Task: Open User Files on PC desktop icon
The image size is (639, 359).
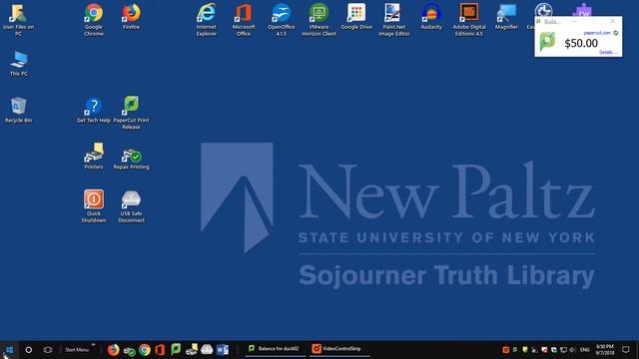Action: [x=18, y=20]
